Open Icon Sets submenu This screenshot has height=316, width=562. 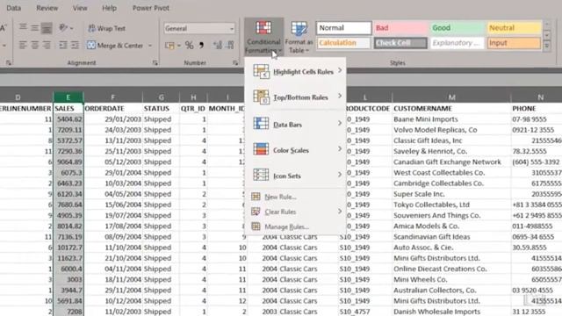coord(296,176)
